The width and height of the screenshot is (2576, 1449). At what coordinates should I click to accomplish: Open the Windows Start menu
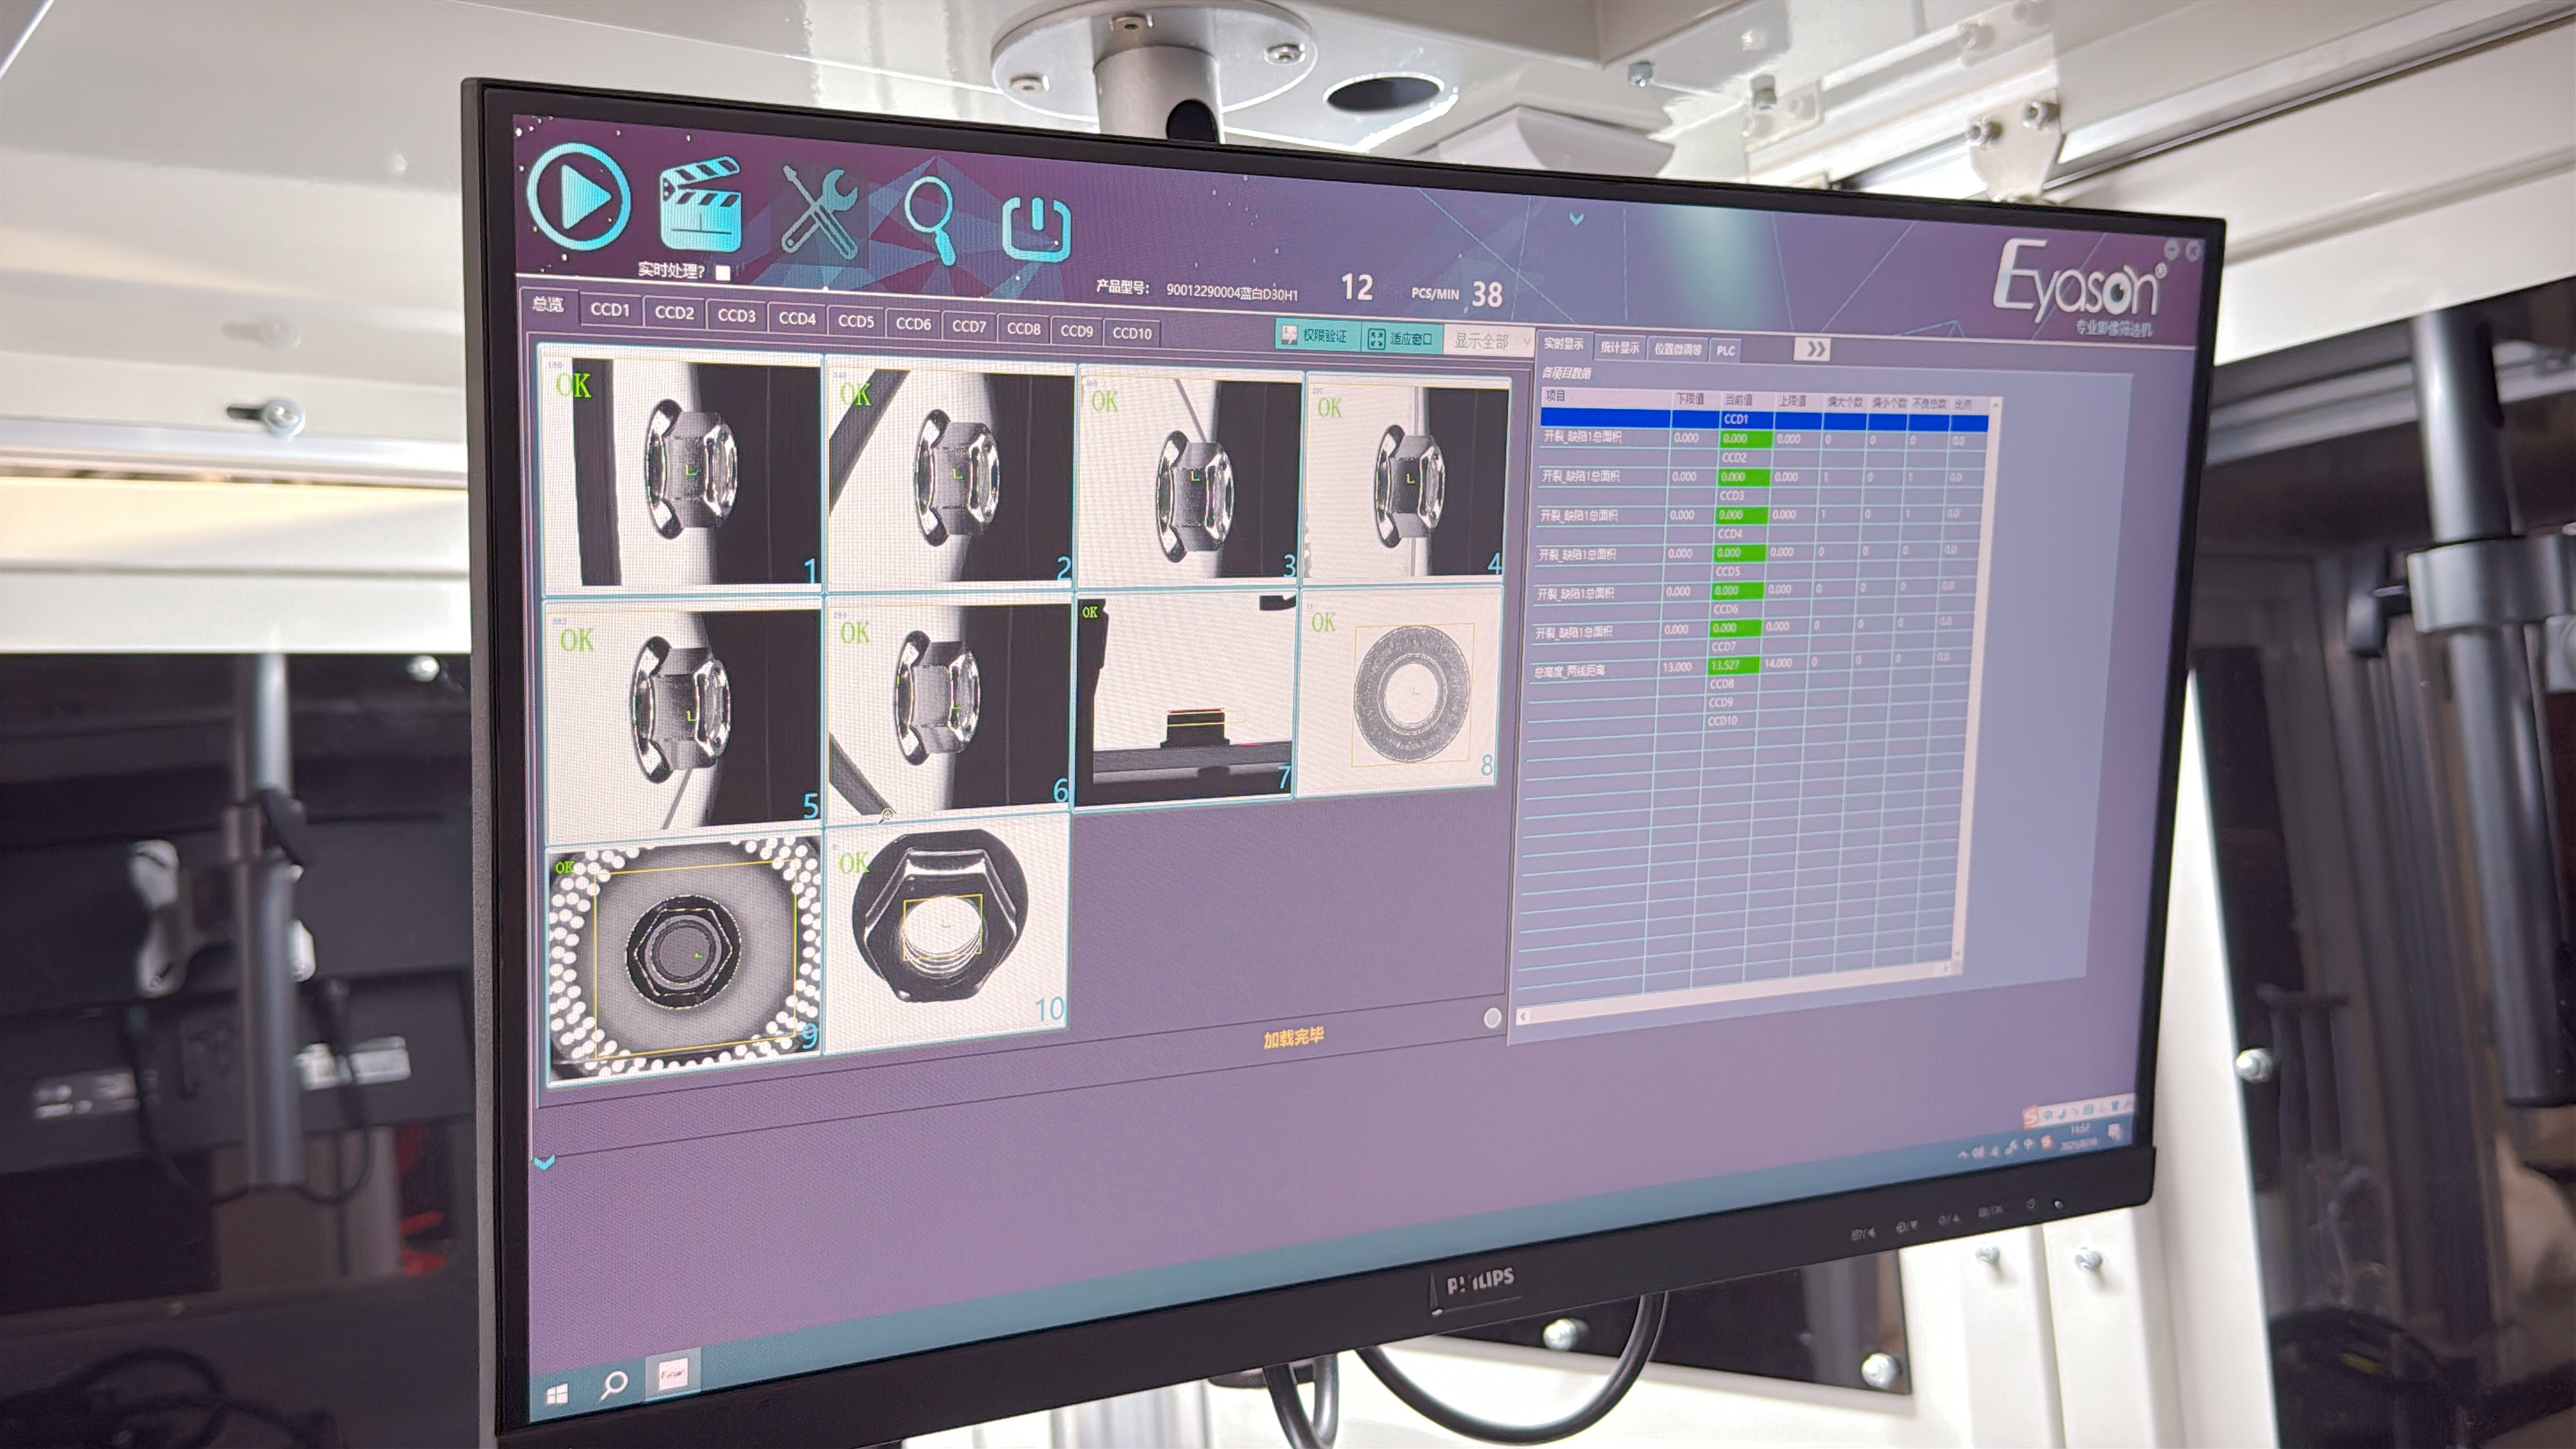click(x=558, y=1393)
